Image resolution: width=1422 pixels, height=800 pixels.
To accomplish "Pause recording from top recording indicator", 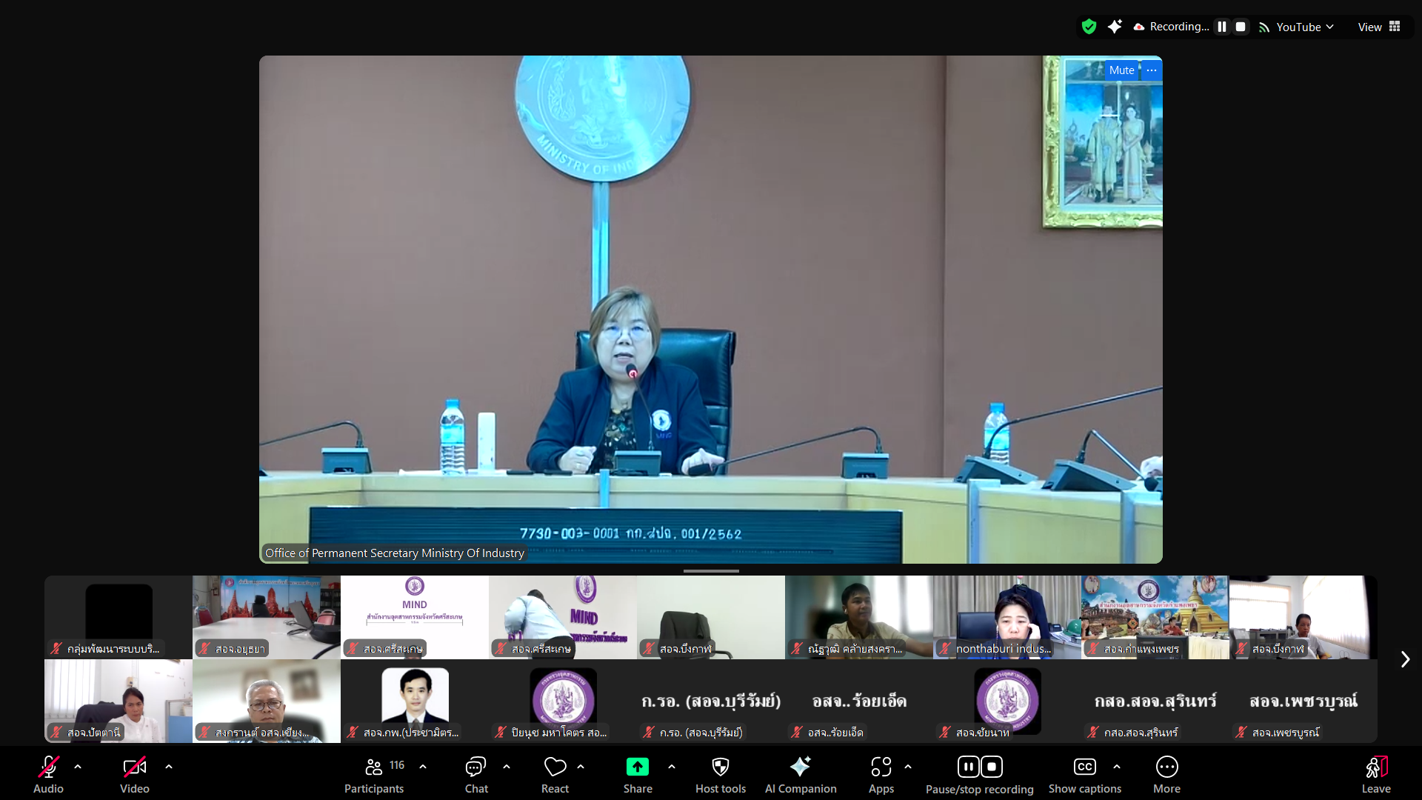I will [x=1222, y=27].
